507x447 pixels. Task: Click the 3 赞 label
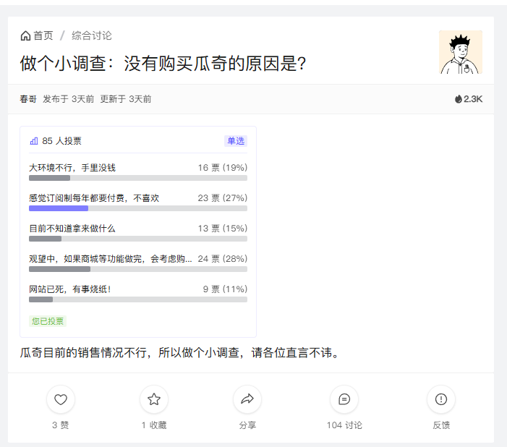(x=61, y=425)
